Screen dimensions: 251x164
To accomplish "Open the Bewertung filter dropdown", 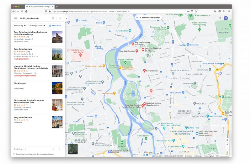I will point(20,25).
